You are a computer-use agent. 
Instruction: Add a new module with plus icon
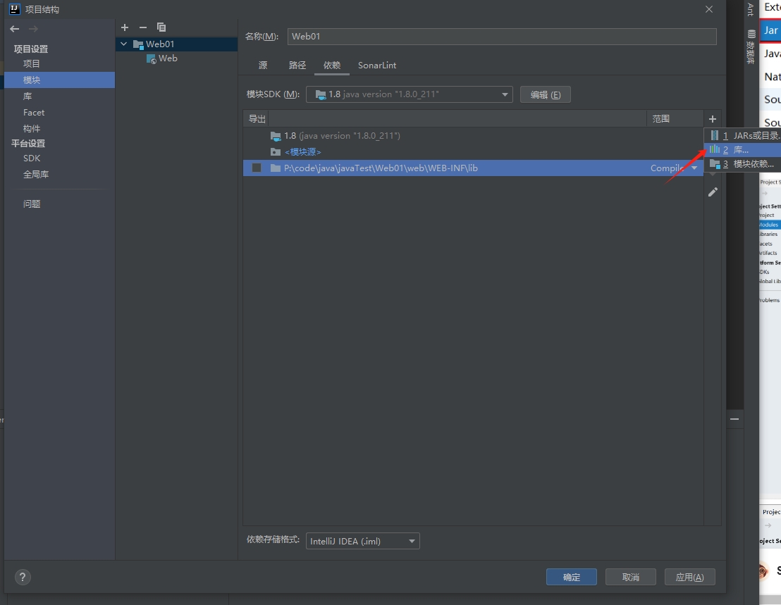point(125,27)
